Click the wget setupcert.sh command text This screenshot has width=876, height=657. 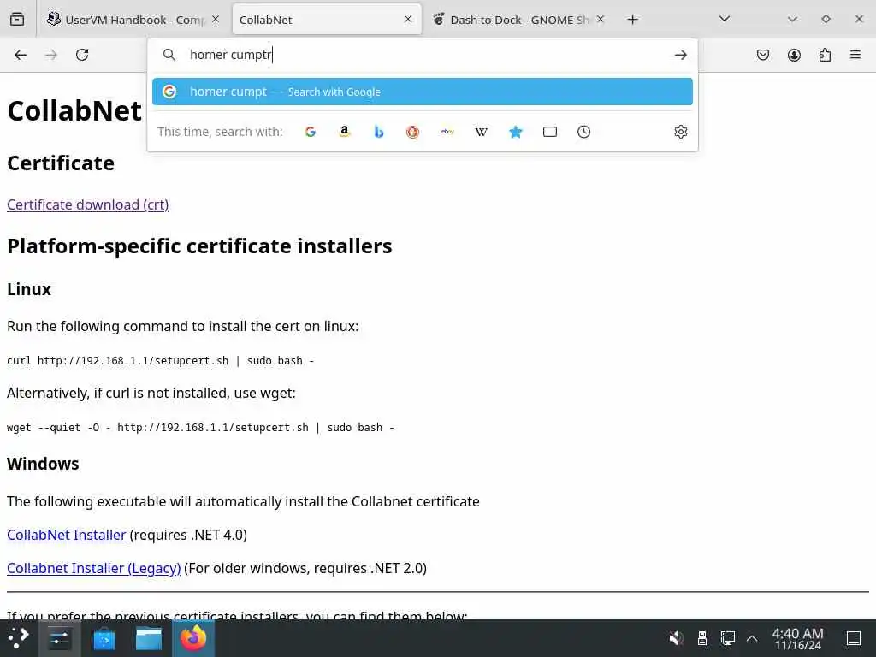point(200,428)
